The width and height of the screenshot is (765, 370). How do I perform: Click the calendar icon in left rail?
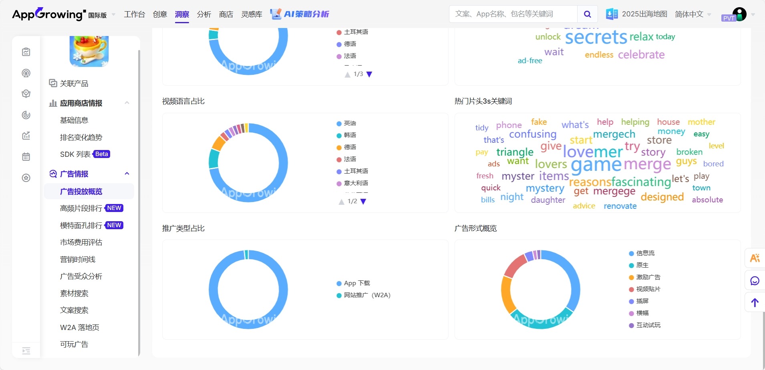click(26, 157)
